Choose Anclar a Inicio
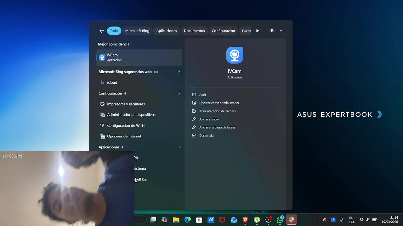Image resolution: width=403 pixels, height=226 pixels. tap(209, 119)
